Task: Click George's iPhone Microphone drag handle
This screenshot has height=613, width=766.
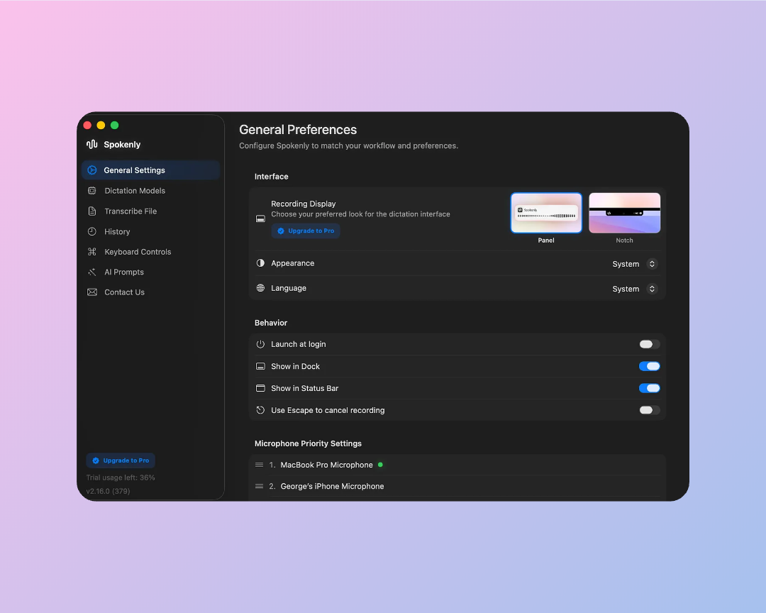Action: point(260,487)
